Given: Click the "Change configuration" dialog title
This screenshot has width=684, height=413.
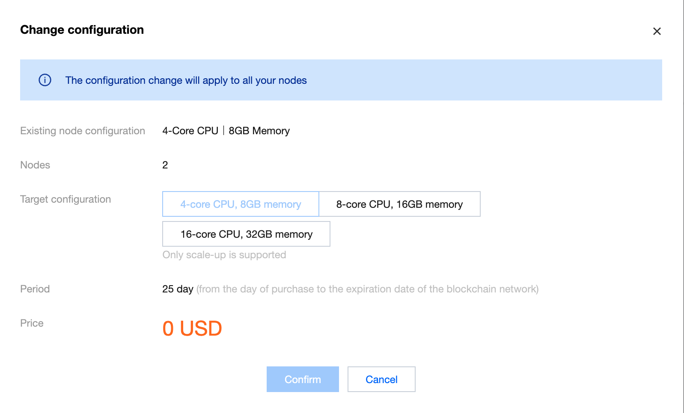Looking at the screenshot, I should point(82,30).
